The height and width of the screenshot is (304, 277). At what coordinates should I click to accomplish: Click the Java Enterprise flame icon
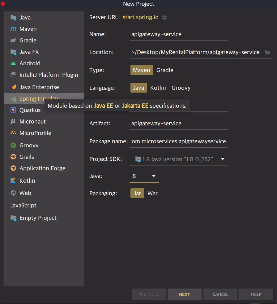tap(14, 87)
